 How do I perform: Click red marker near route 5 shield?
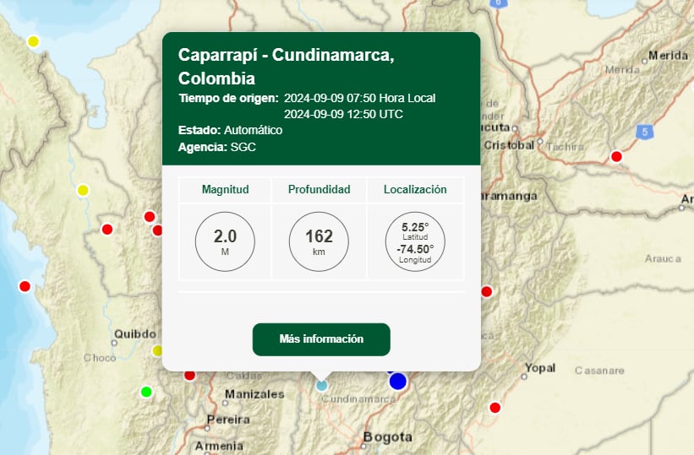[x=616, y=156]
